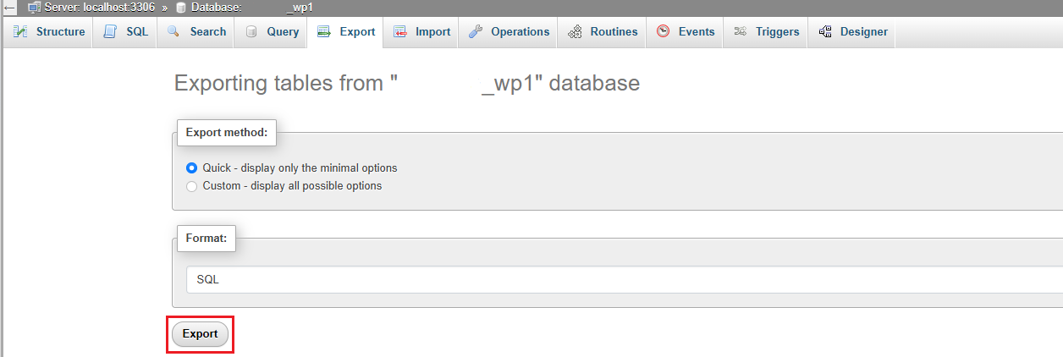Screen dimensions: 1063x357
Task: Click the Export button
Action: (201, 334)
